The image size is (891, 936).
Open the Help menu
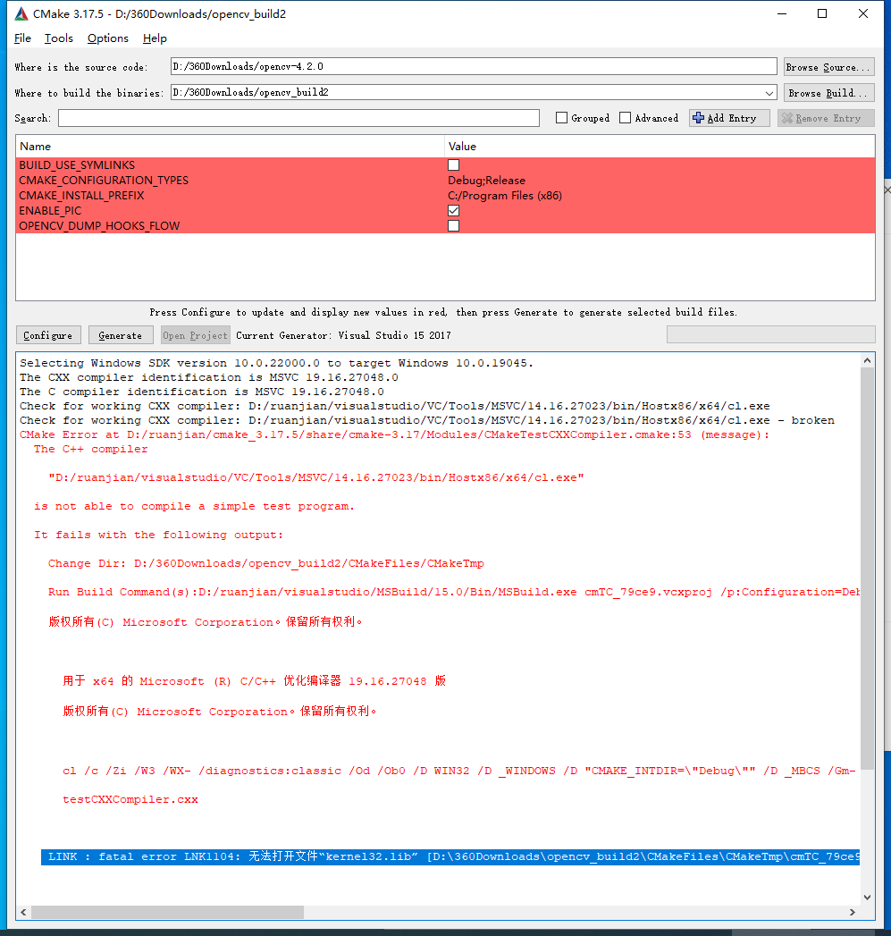[154, 38]
